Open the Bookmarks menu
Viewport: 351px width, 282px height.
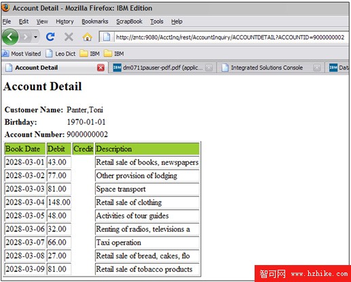(x=95, y=22)
